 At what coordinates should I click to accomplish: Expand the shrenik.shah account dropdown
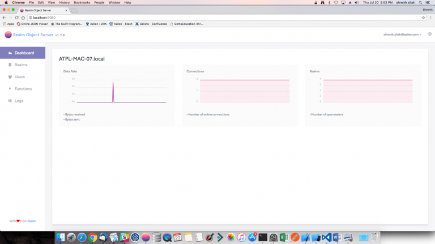coord(402,35)
